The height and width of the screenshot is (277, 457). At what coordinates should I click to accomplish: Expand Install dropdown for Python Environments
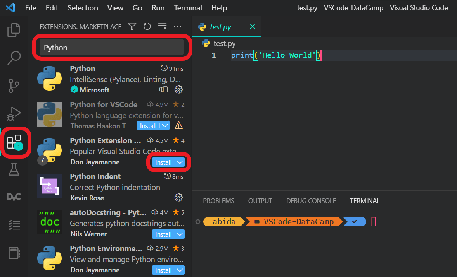pos(179,270)
